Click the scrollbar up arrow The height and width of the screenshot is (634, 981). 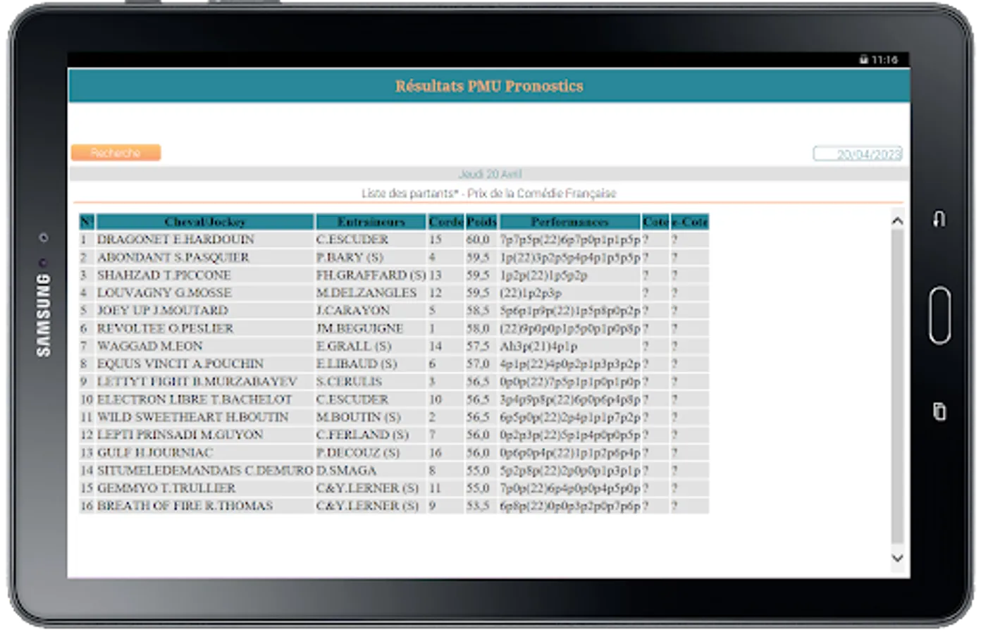coord(897,221)
